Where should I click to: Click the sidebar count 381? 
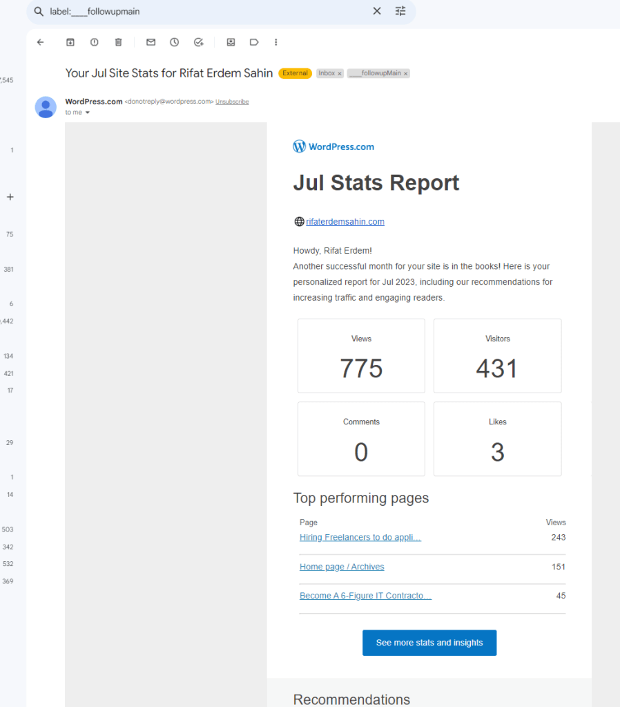pos(8,269)
